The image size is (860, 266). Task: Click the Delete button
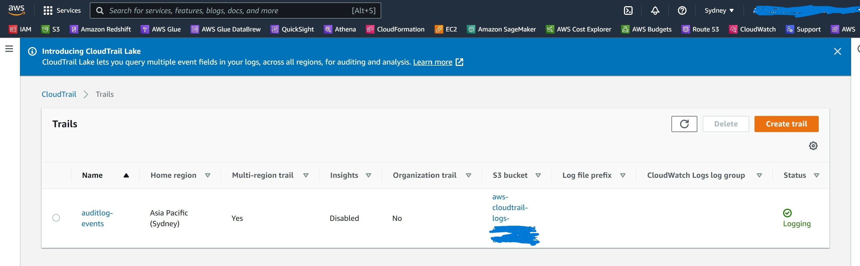(x=726, y=124)
